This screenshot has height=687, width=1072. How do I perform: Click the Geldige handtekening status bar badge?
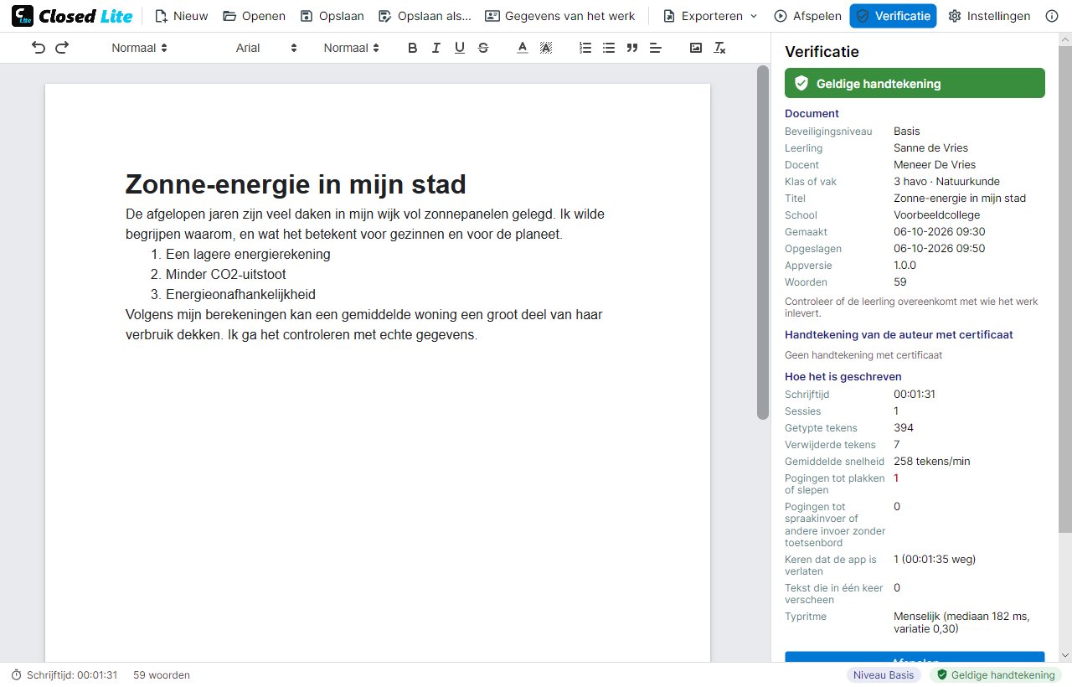pos(996,675)
